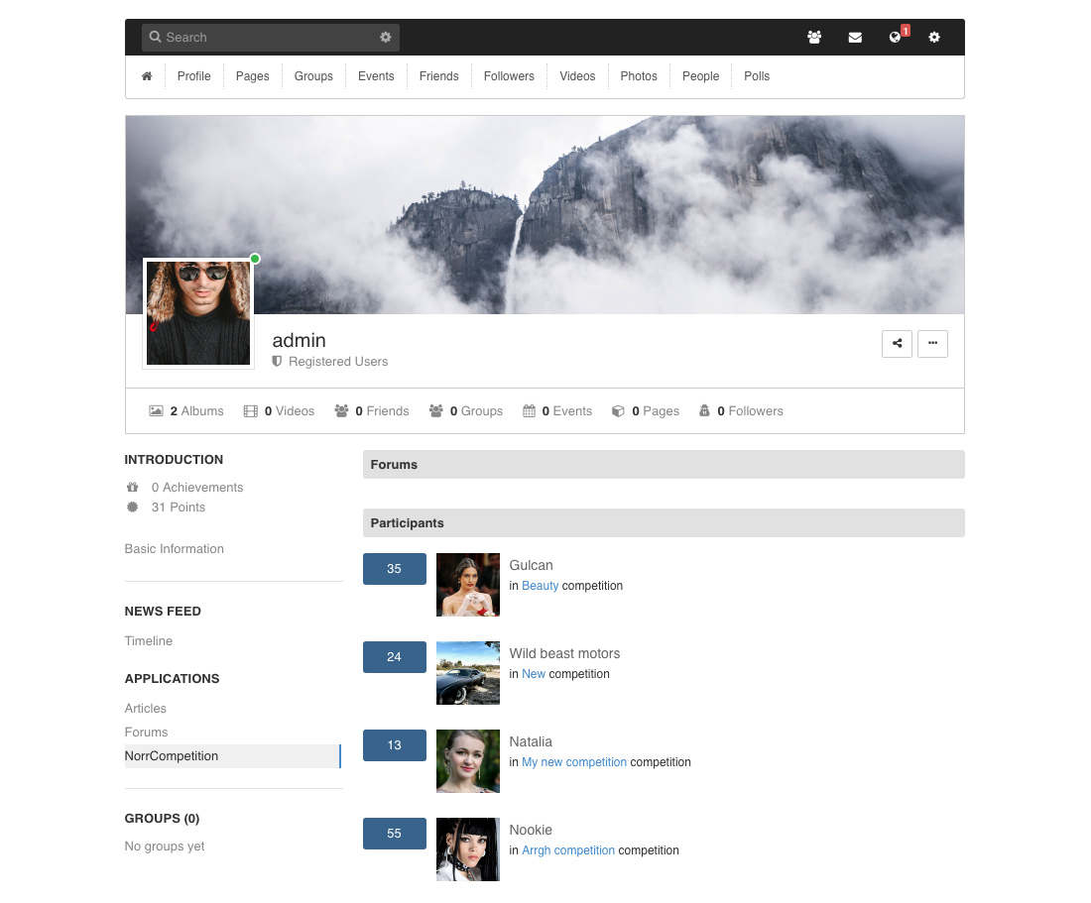1091x903 pixels.
Task: Open Timeline under News Feed
Action: click(x=149, y=641)
